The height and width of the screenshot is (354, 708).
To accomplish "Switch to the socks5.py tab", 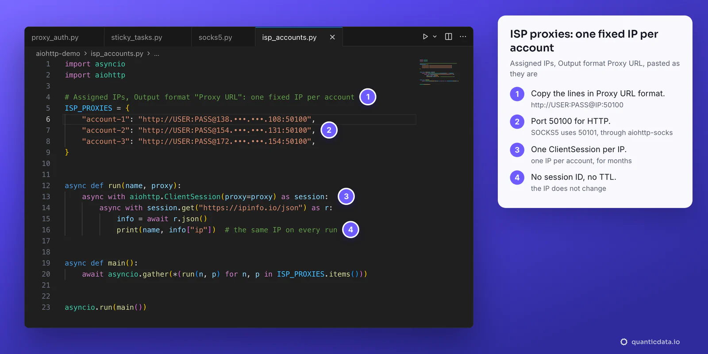I will click(x=215, y=38).
